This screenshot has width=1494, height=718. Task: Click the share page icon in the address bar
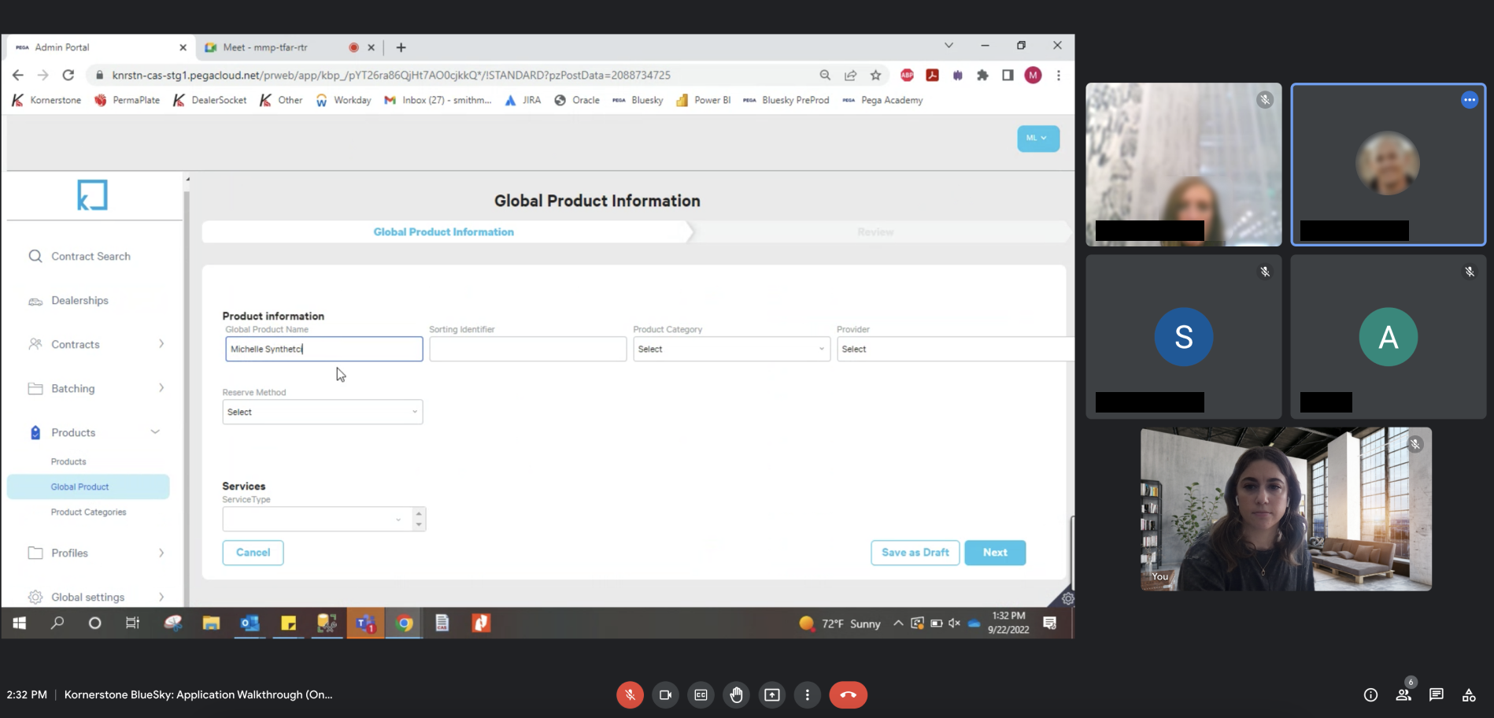tap(850, 75)
